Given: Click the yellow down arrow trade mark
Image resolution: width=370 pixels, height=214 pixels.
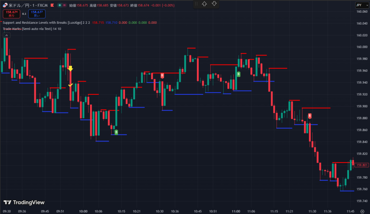Looking at the screenshot, I should tap(70, 68).
